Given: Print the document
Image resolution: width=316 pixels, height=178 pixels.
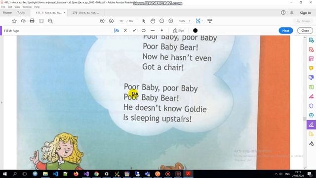Looking at the screenshot, I should tap(32, 21).
